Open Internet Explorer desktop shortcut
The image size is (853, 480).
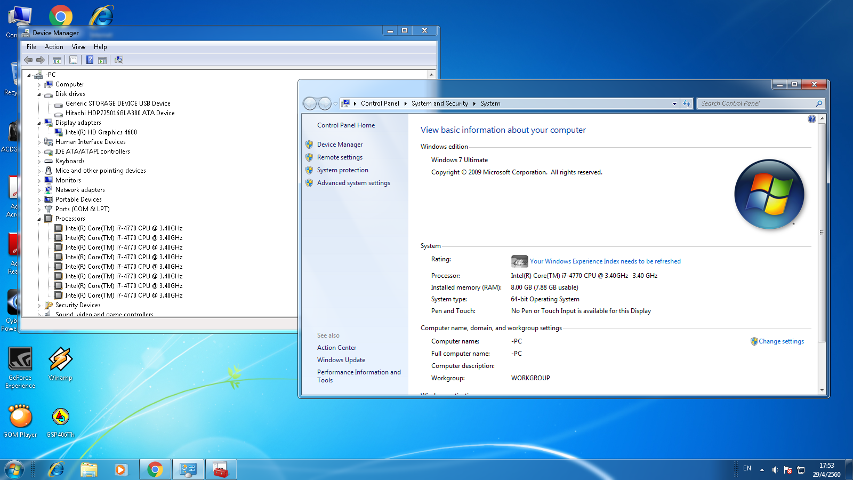(x=101, y=17)
